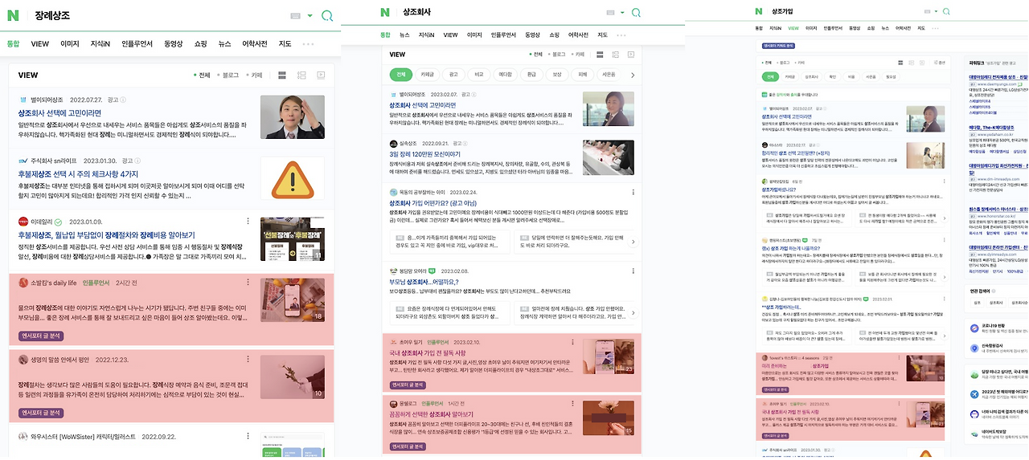
Task: Open the 인플루언서 tab in the 장례상조 window
Action: [x=137, y=44]
